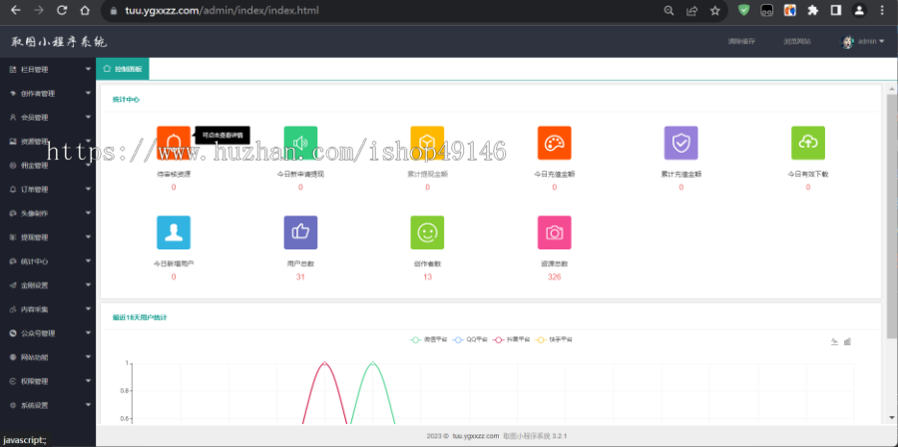The height and width of the screenshot is (447, 898).
Task: Expand the 订单管理 sidebar menu
Action: [x=48, y=190]
